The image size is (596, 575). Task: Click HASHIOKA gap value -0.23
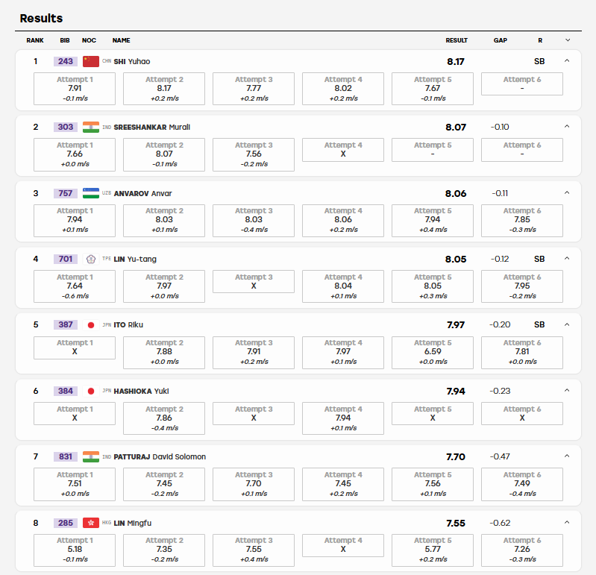[x=500, y=391]
